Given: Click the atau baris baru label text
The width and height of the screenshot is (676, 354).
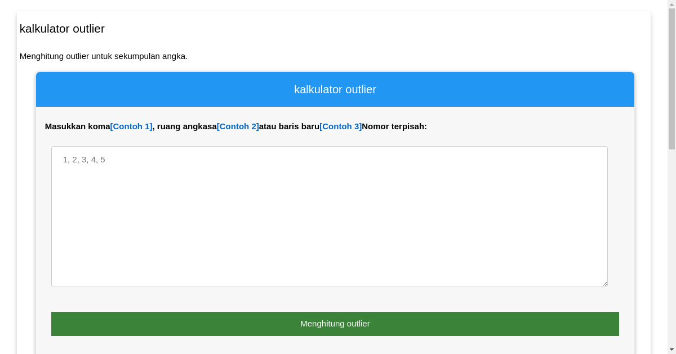Looking at the screenshot, I should pos(289,126).
